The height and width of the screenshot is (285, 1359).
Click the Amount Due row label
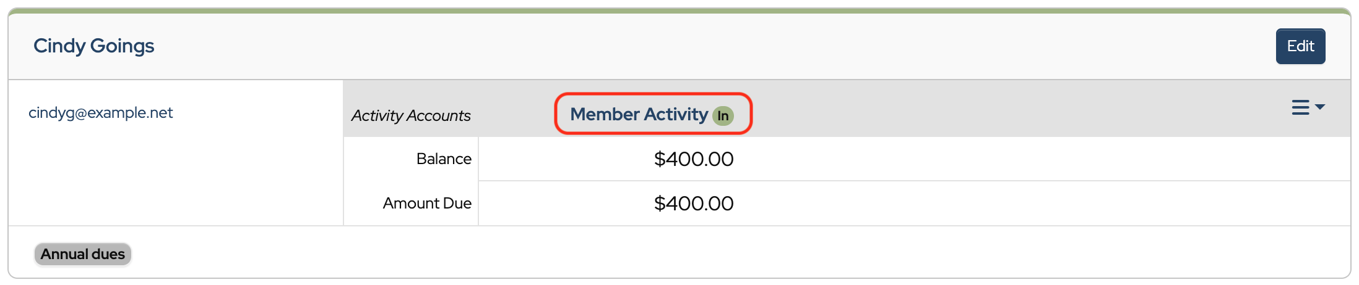[427, 204]
